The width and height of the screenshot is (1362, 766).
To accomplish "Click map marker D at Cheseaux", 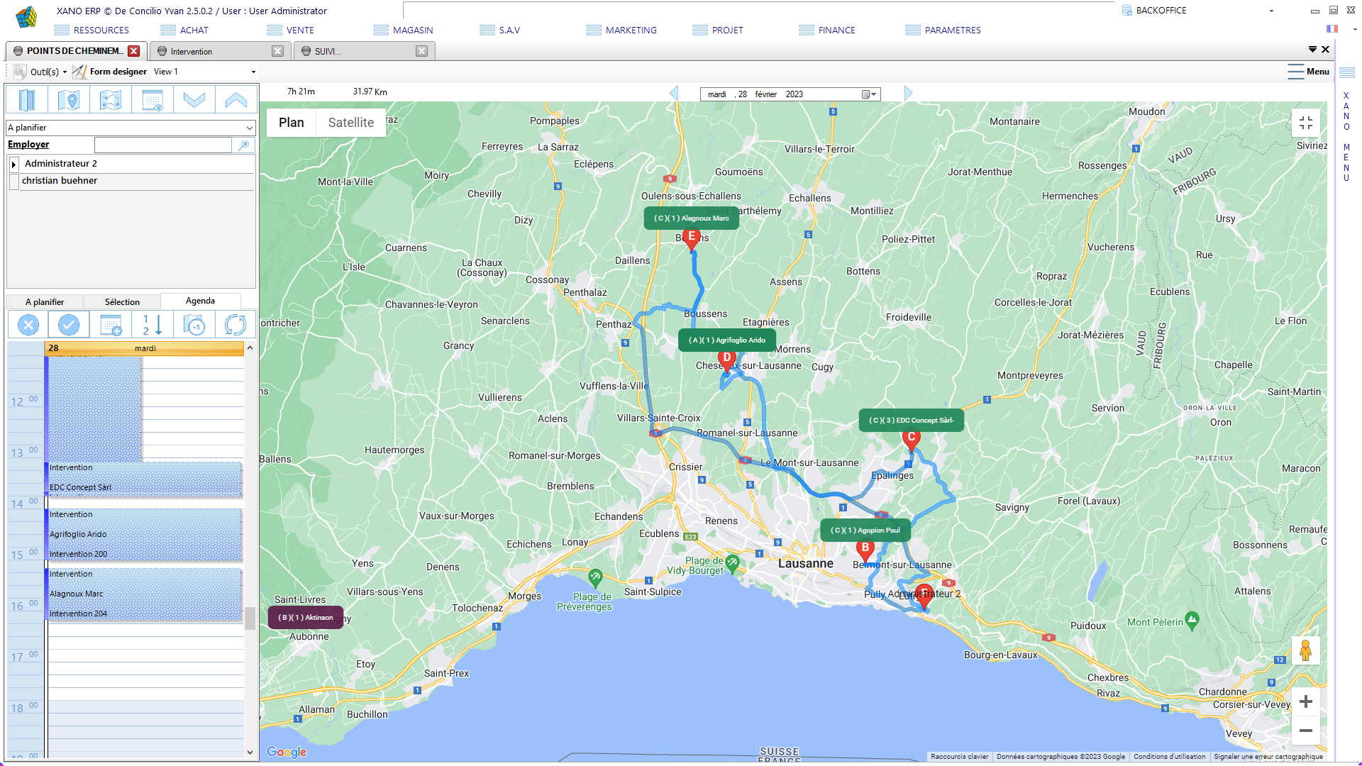I will (x=726, y=360).
